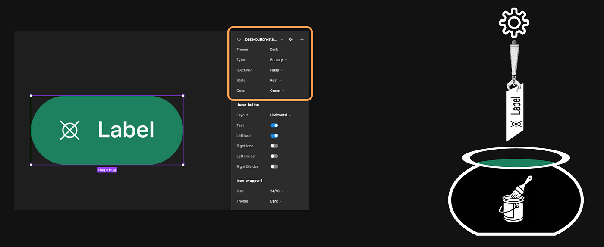Click the Right Divider property label
The width and height of the screenshot is (604, 247).
click(x=247, y=166)
